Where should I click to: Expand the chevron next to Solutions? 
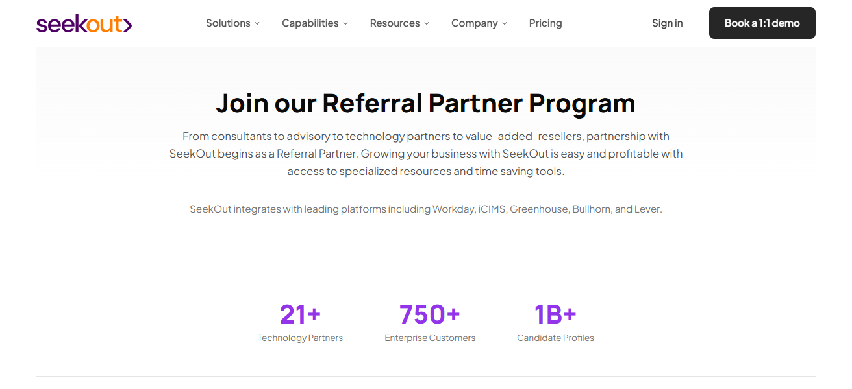pyautogui.click(x=257, y=23)
